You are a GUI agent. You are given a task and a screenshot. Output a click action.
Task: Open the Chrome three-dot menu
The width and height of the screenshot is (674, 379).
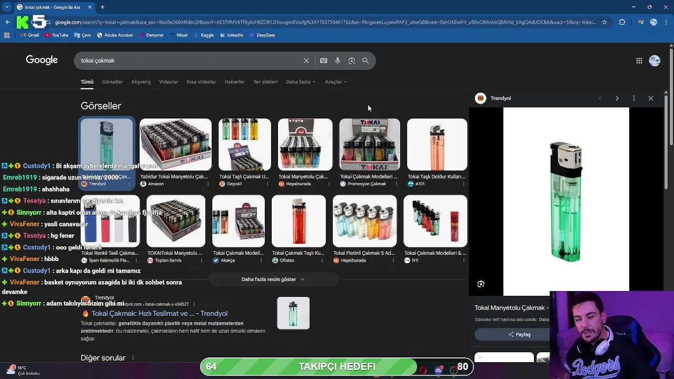(666, 22)
